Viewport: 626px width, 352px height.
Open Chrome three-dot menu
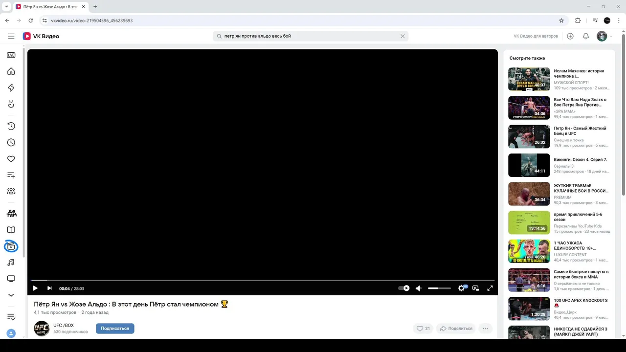click(x=619, y=21)
